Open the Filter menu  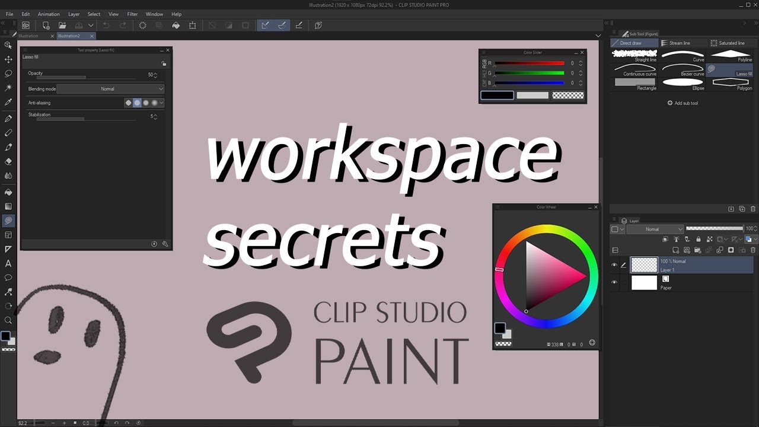(x=132, y=14)
